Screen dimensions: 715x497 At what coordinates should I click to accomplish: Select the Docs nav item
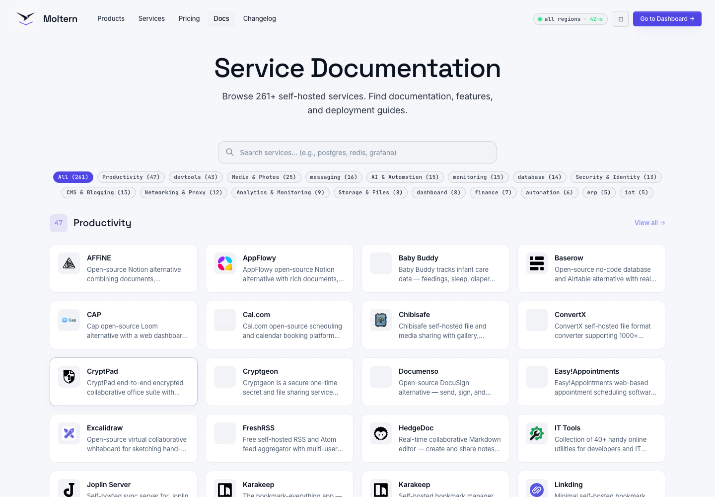(221, 18)
